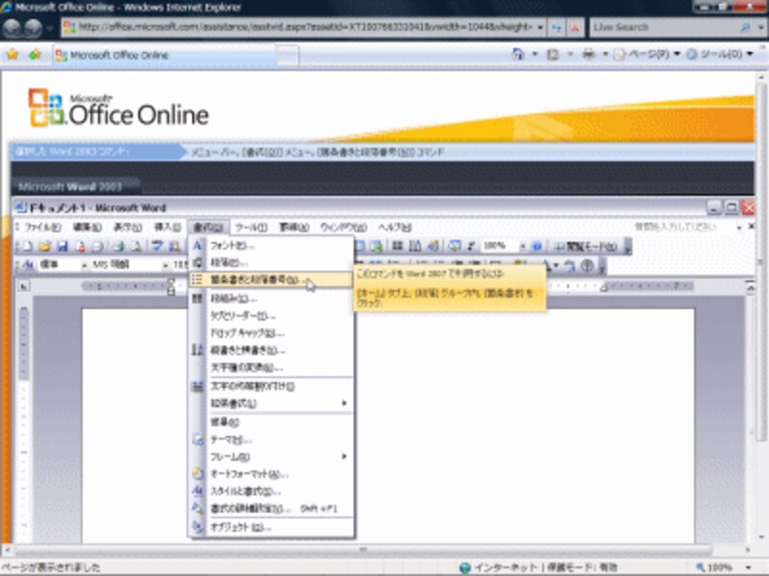
Task: Open the Word Help (ヘルプ) menu
Action: pyautogui.click(x=394, y=228)
